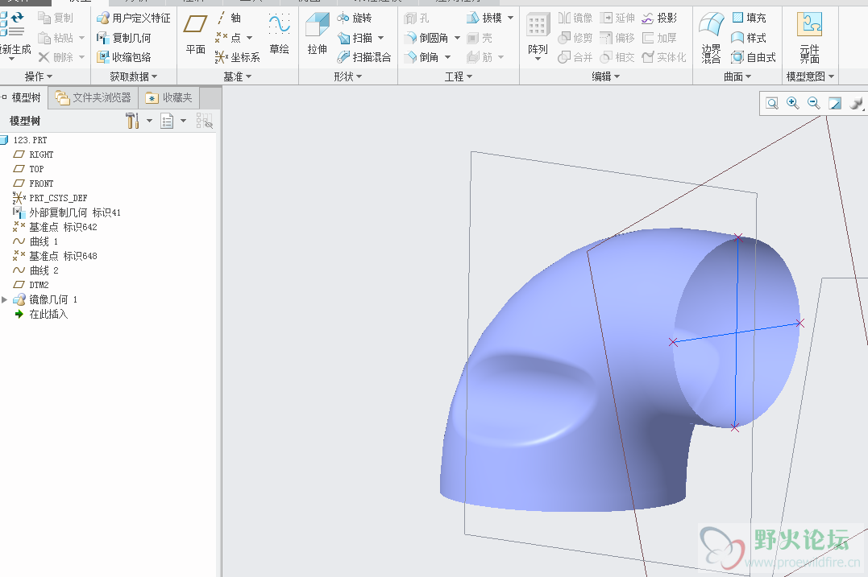868x577 pixels.
Task: Click the zoom in icon
Action: (793, 103)
